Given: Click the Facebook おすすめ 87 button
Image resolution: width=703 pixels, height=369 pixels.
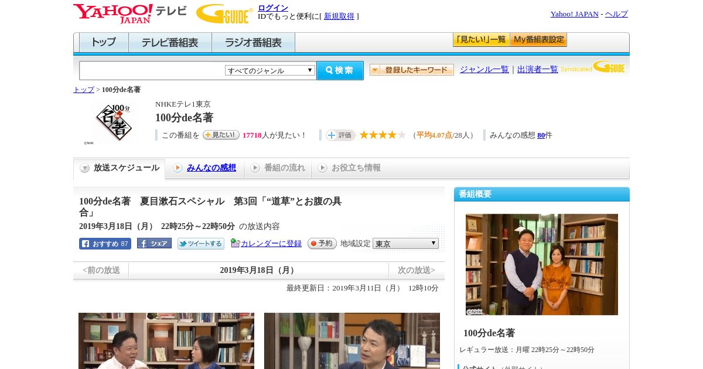Looking at the screenshot, I should 105,244.
